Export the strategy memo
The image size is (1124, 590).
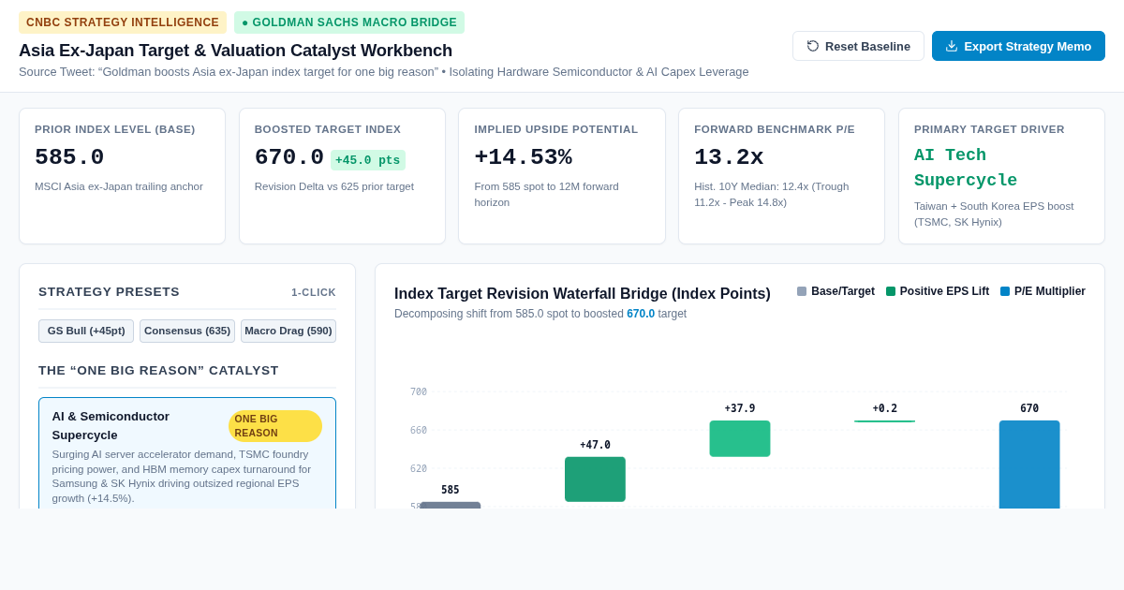[1018, 46]
